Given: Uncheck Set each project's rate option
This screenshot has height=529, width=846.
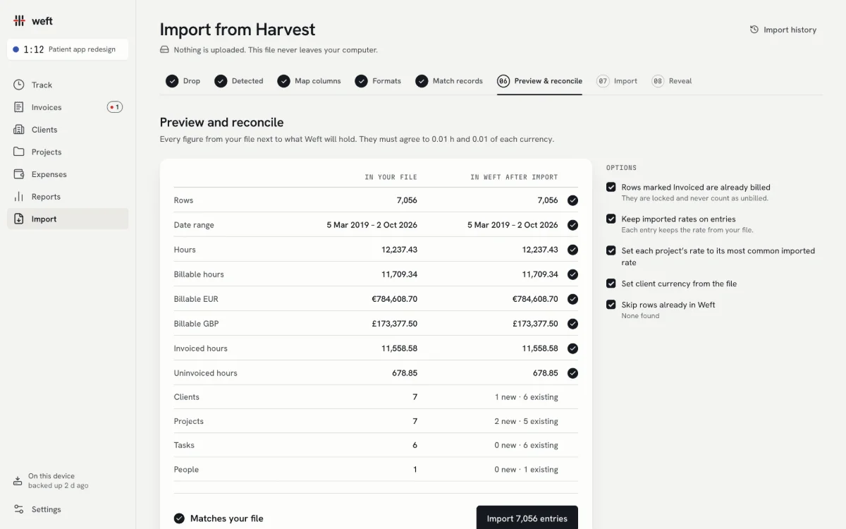Looking at the screenshot, I should click(x=611, y=250).
